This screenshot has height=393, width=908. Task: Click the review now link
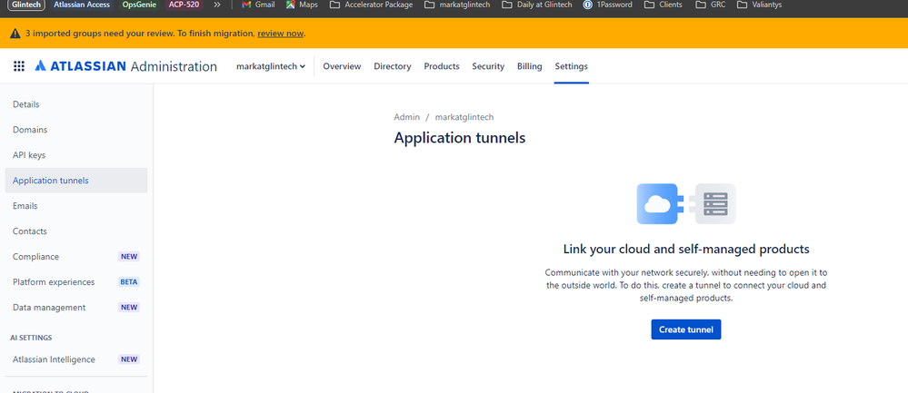tap(280, 34)
